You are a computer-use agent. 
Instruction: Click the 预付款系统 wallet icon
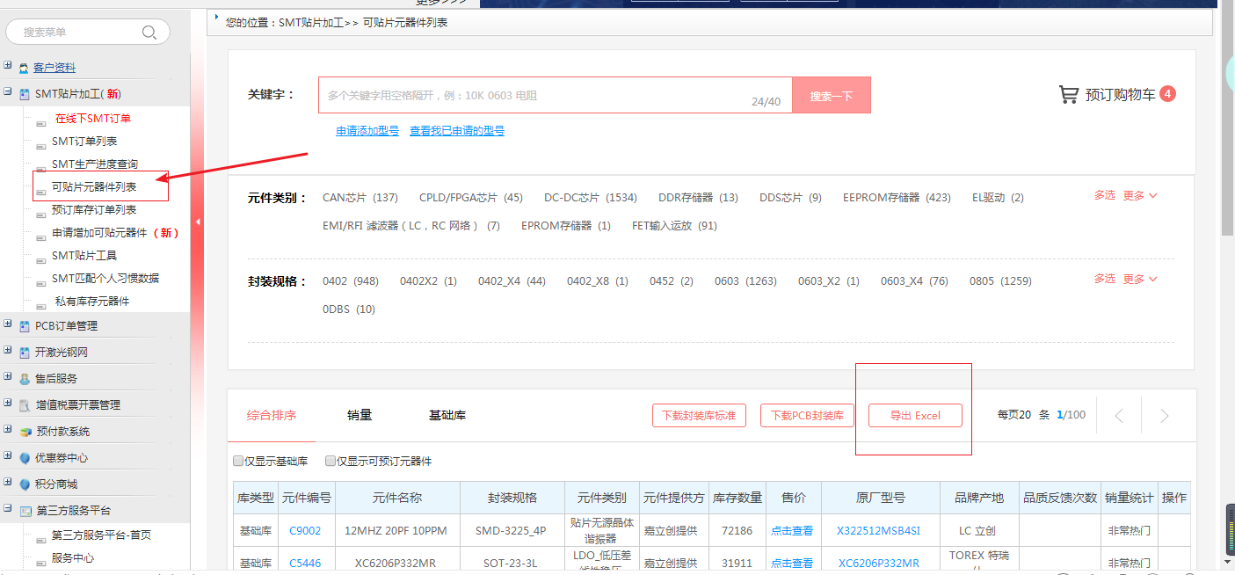25,432
